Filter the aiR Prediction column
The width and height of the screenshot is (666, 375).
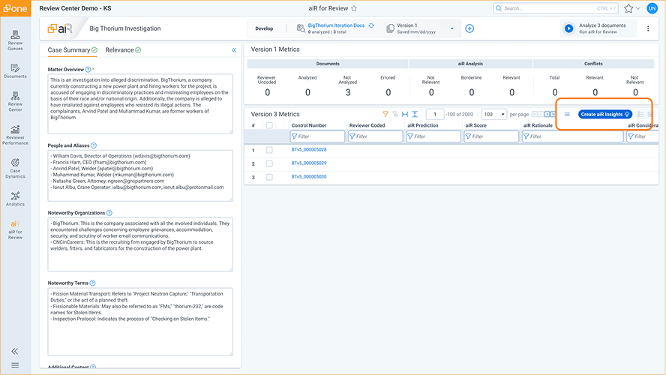pyautogui.click(x=433, y=136)
